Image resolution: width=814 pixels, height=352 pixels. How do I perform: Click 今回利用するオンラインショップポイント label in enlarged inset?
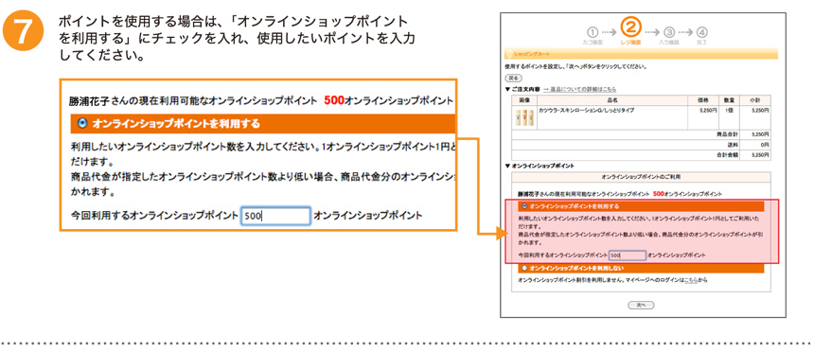click(x=154, y=216)
